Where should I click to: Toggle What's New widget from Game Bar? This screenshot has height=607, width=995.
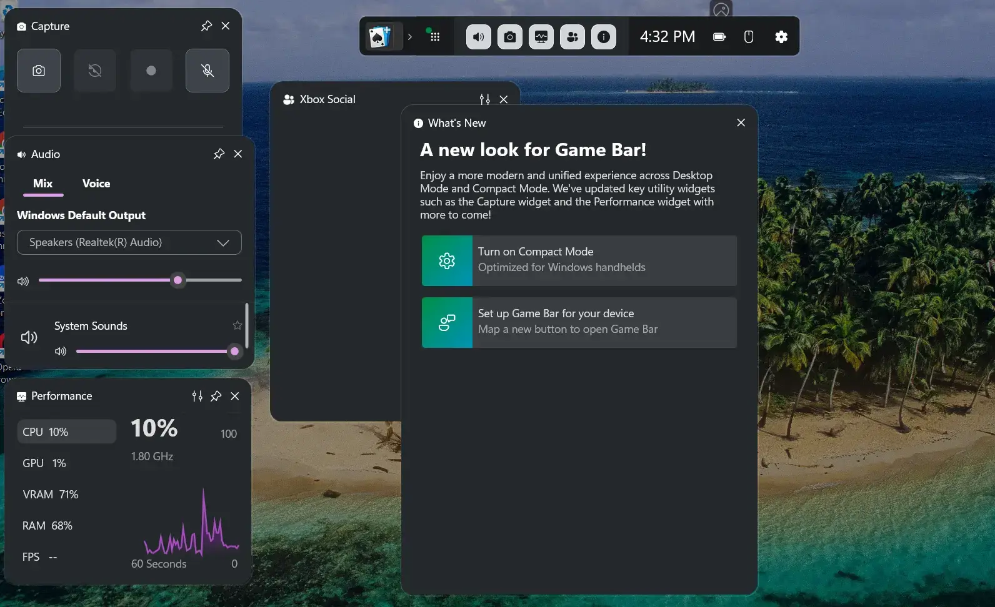604,37
